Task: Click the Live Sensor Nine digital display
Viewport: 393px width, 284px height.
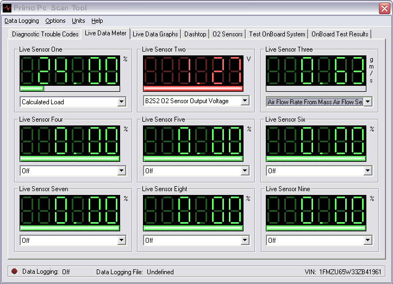Action: pos(316,210)
